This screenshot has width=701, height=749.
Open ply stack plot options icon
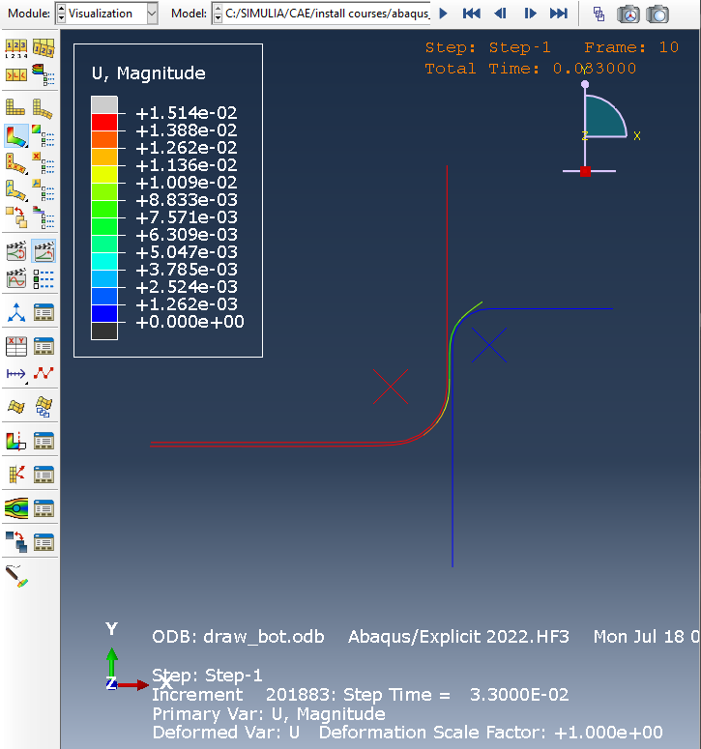(44, 75)
